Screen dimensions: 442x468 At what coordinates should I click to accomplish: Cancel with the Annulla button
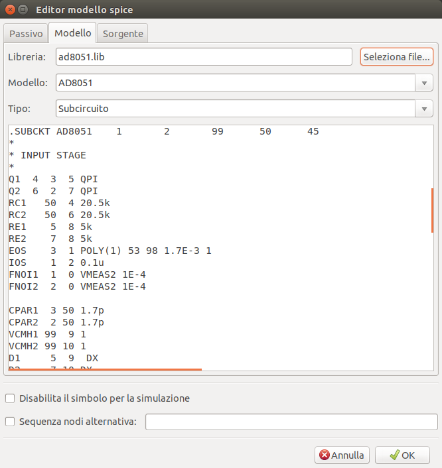tap(342, 455)
